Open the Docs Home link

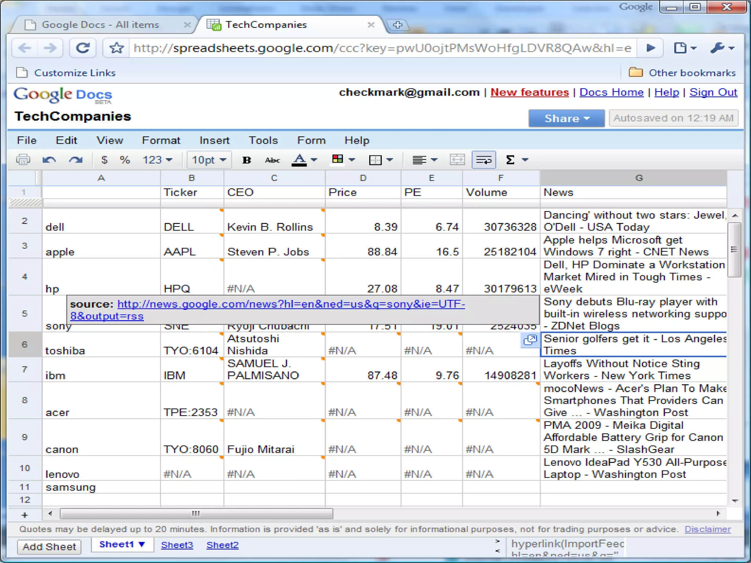tap(611, 92)
